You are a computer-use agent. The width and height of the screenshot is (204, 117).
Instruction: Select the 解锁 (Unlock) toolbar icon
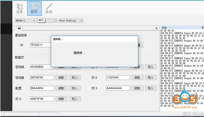[34, 9]
